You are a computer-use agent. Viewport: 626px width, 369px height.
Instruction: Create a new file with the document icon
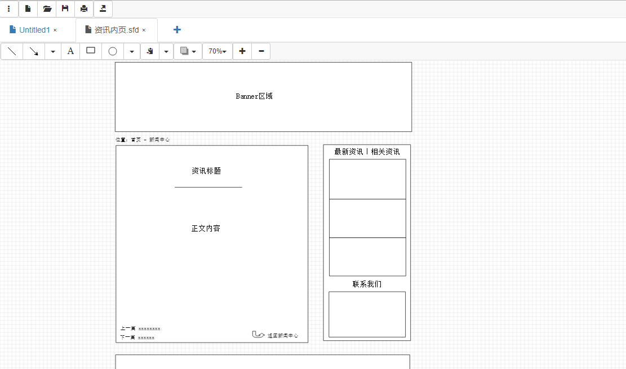[28, 9]
